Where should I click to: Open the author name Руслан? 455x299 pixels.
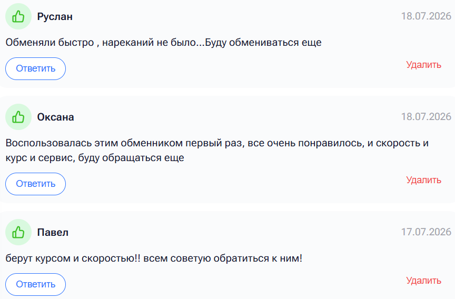[55, 17]
